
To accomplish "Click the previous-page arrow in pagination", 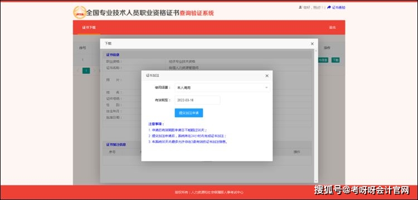I will [x=78, y=71].
